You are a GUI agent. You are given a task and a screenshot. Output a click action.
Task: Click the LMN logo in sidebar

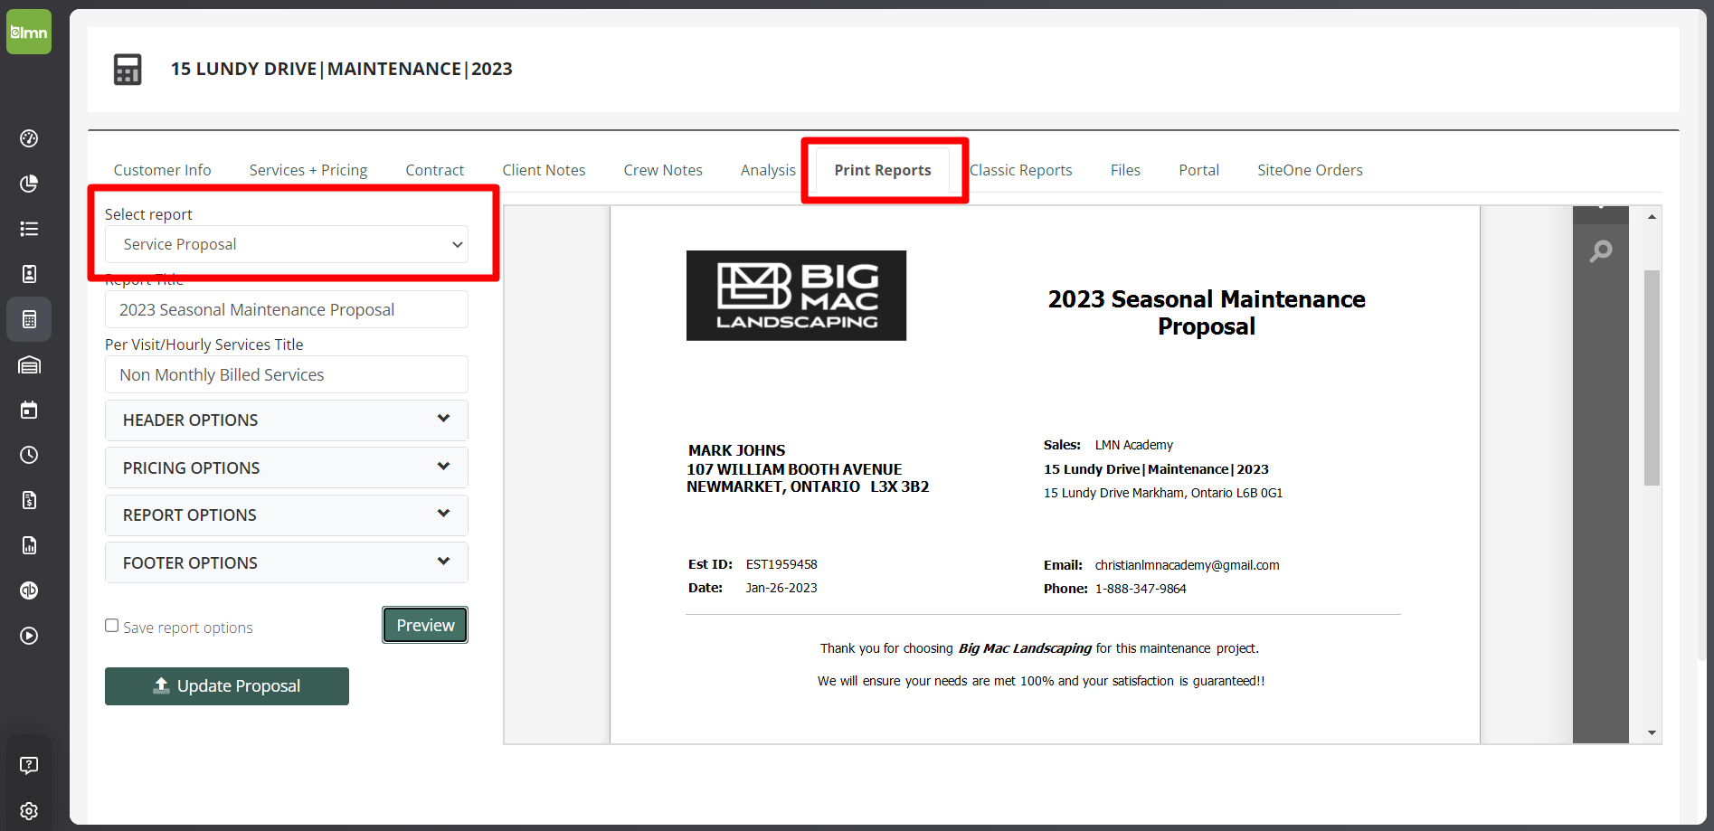coord(29,33)
